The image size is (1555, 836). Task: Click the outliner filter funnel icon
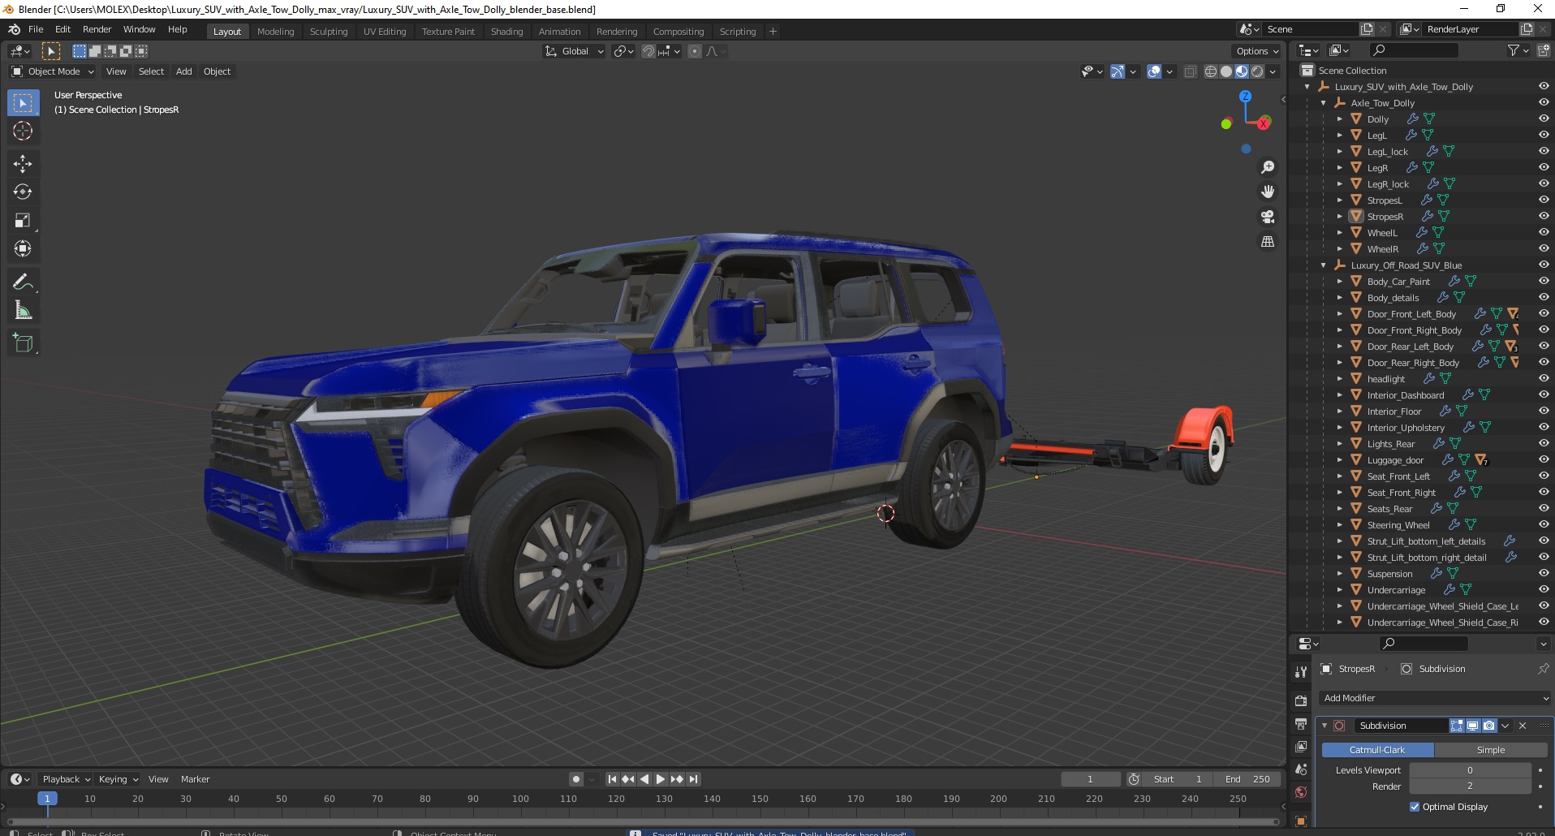pos(1513,50)
